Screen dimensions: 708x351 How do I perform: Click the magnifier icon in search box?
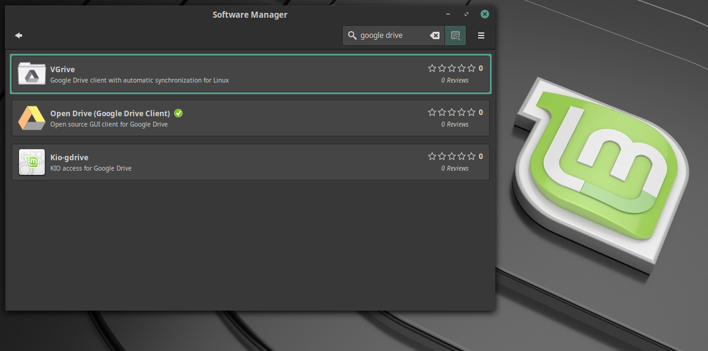tap(352, 35)
